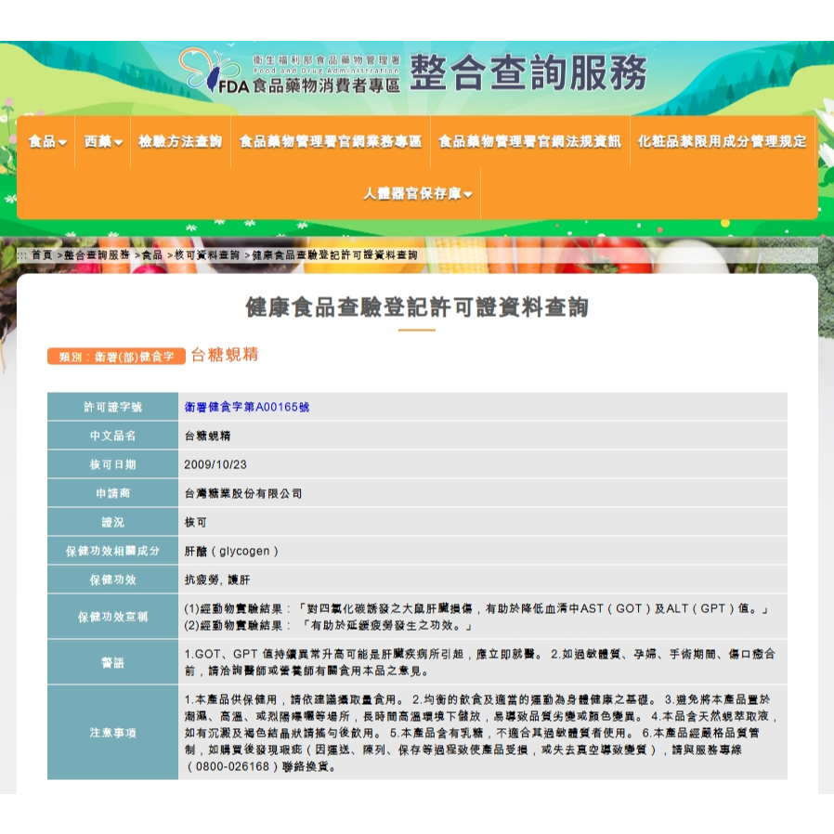Click the status value 核可

point(195,522)
